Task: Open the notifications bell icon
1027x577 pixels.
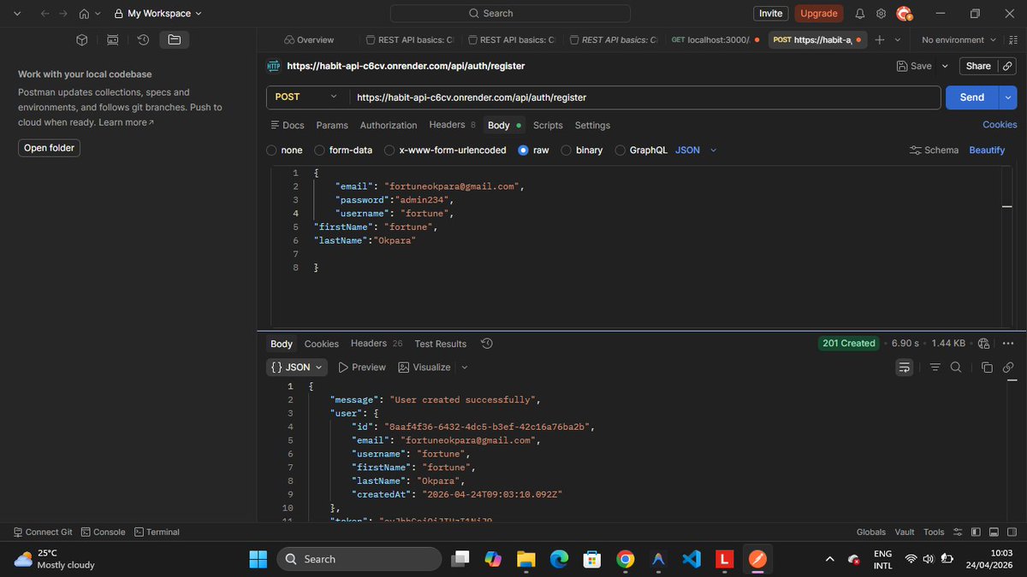Action: (860, 14)
